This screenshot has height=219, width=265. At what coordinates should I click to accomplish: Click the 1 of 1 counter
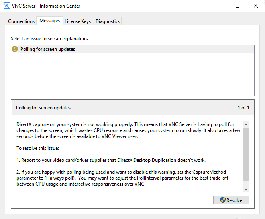pyautogui.click(x=243, y=108)
